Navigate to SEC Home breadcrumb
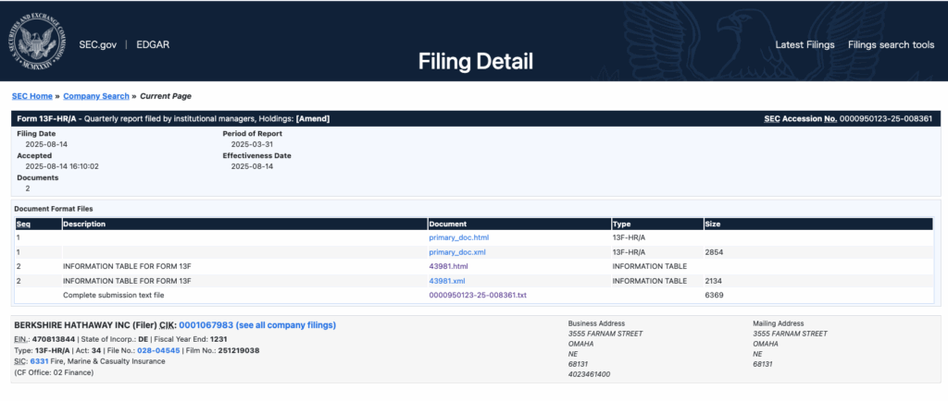Viewport: 948px width, 401px height. (x=31, y=96)
